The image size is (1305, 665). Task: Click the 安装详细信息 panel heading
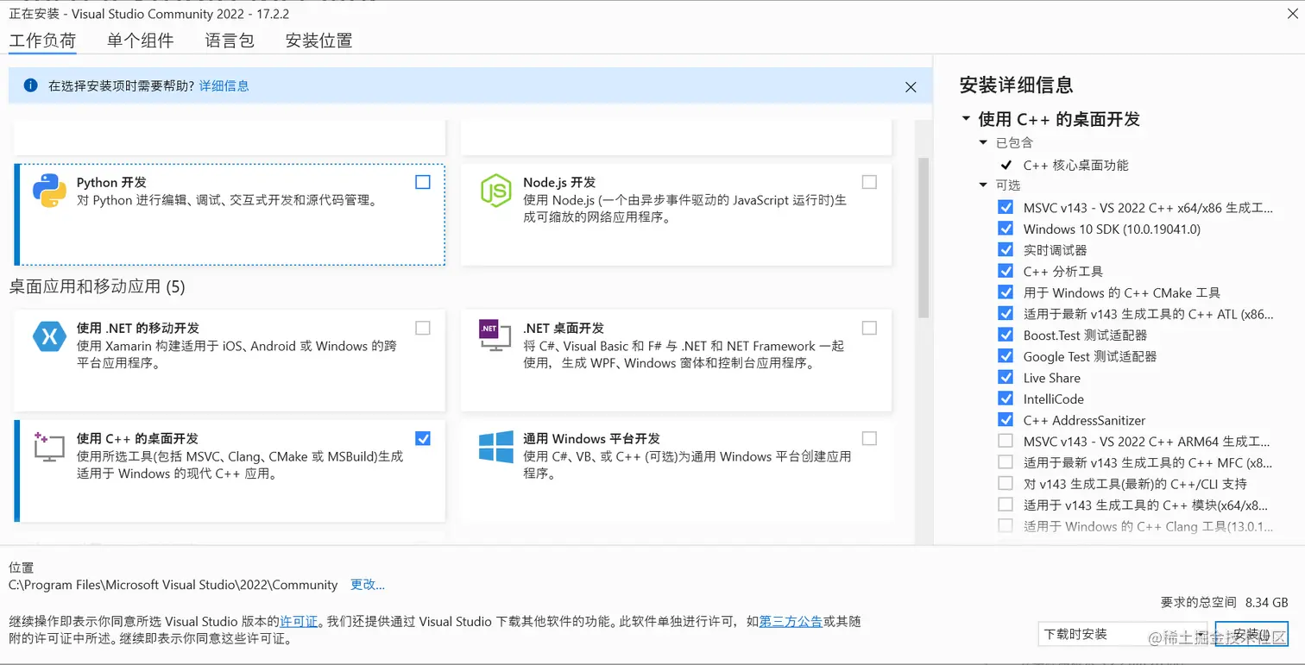(x=1016, y=85)
